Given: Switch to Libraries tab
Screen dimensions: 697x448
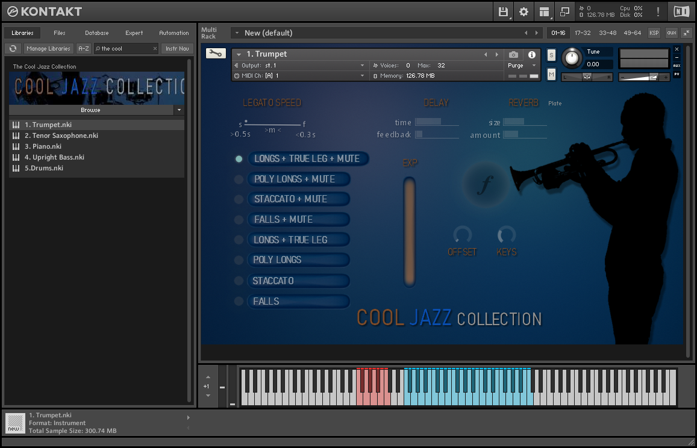Looking at the screenshot, I should click(x=23, y=33).
